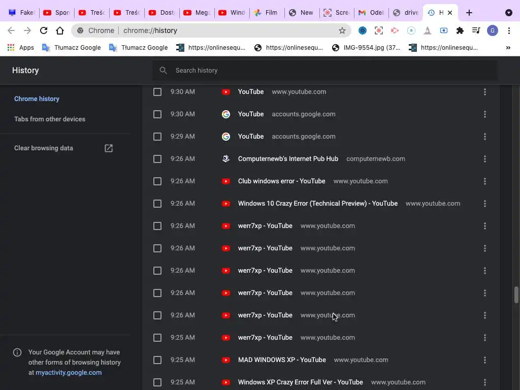The width and height of the screenshot is (520, 390).
Task: Click the blue globe extension icon
Action: (362, 30)
